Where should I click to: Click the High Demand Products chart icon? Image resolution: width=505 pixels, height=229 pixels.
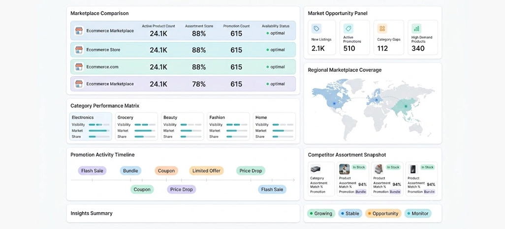point(416,29)
